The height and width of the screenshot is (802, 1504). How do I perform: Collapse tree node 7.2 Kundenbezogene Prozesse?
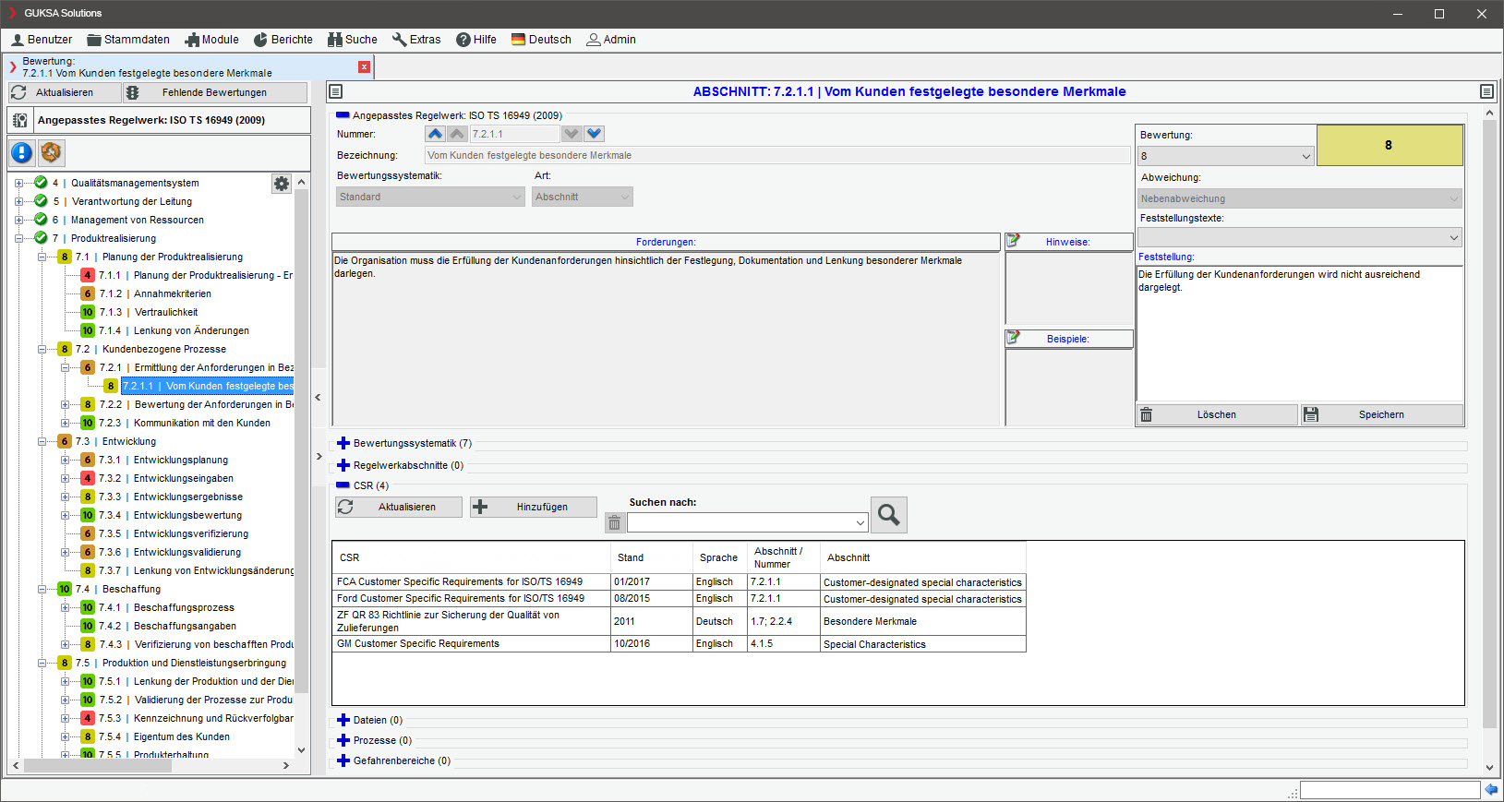tap(42, 349)
